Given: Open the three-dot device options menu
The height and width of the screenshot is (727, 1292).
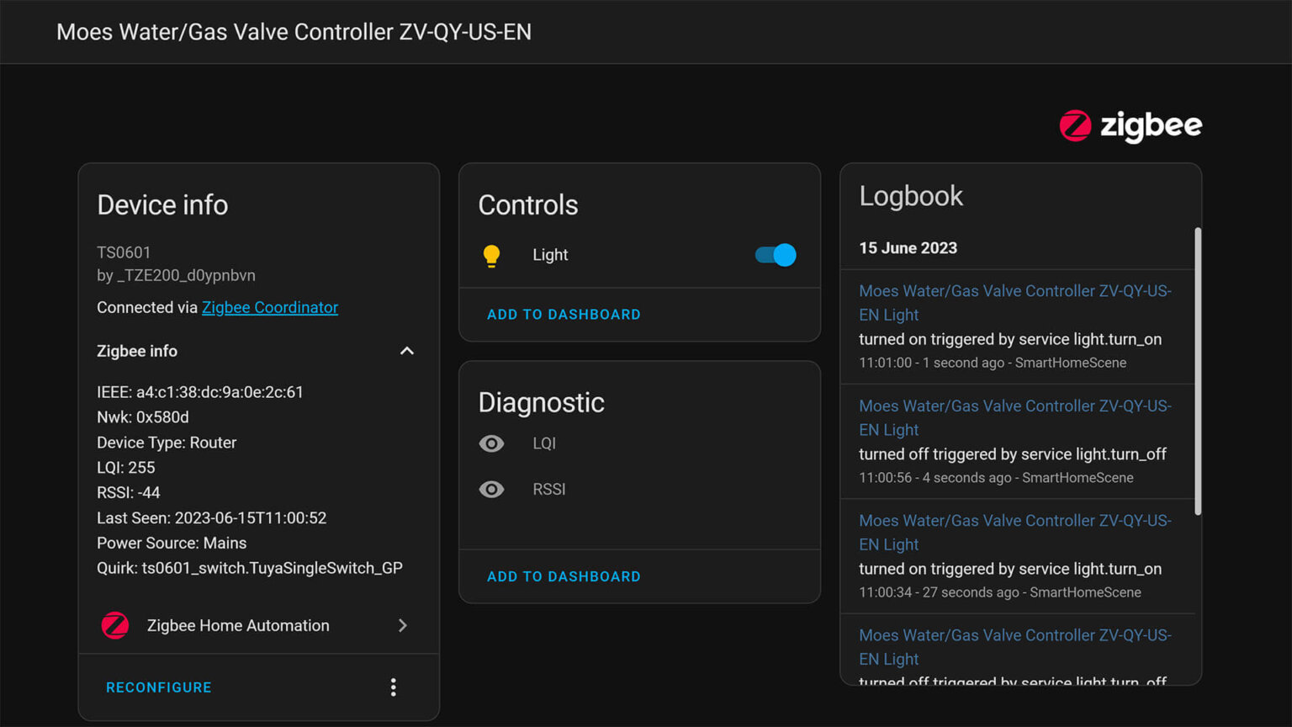Looking at the screenshot, I should click(393, 687).
